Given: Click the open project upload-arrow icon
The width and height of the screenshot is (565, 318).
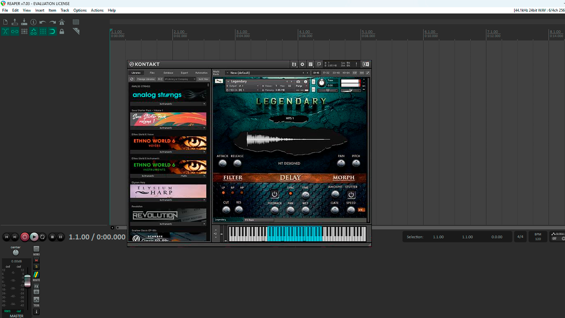Looking at the screenshot, I should pos(15,22).
